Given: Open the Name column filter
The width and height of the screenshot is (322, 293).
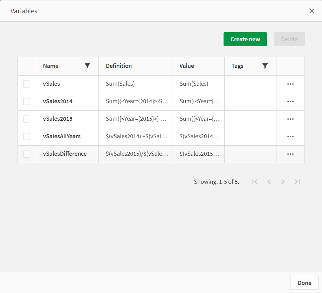Looking at the screenshot, I should coord(87,66).
